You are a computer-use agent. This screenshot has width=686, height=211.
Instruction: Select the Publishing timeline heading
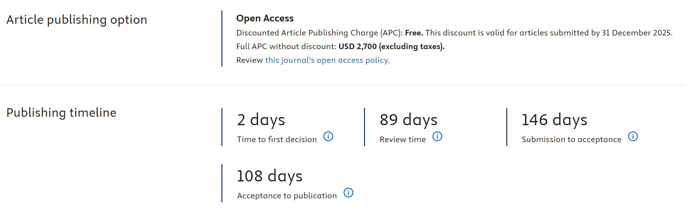pyautogui.click(x=62, y=113)
